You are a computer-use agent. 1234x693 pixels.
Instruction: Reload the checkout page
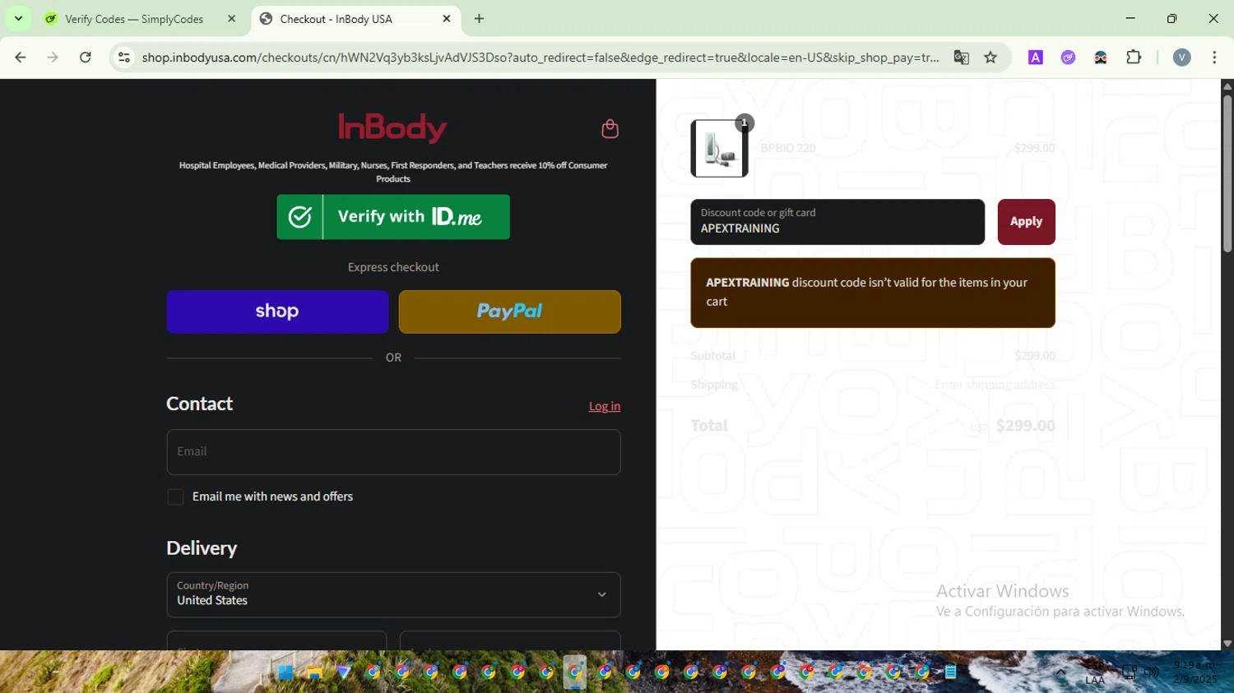(x=86, y=58)
